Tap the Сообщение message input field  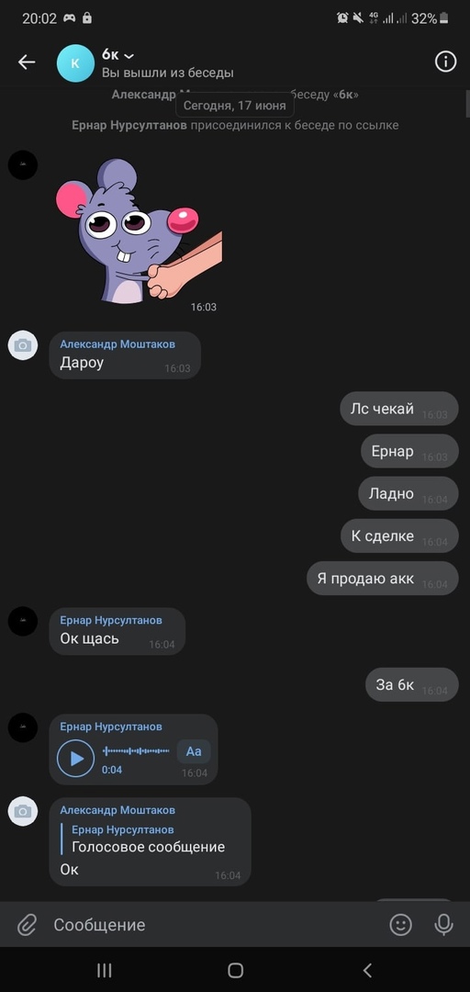215,925
